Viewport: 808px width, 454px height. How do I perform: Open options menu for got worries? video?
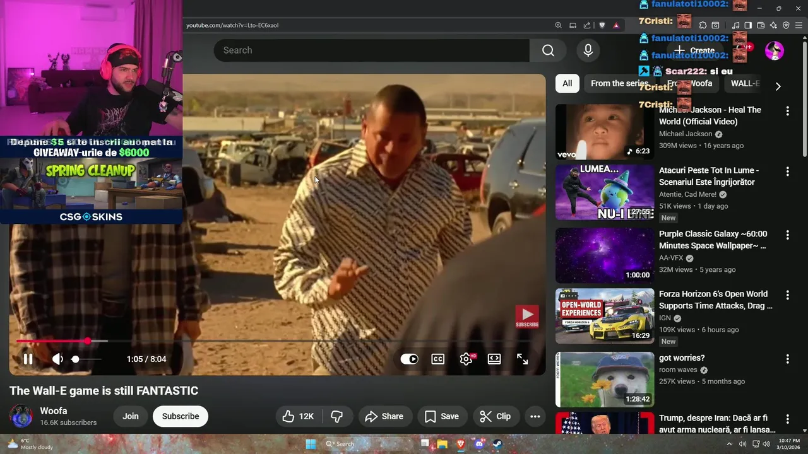tap(787, 359)
